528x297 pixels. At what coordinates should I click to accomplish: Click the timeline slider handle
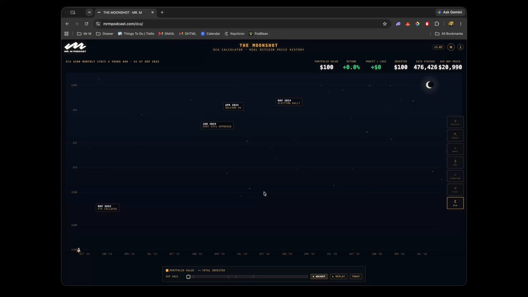tap(188, 277)
